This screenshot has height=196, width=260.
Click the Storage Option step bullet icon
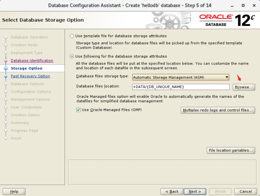point(6,68)
